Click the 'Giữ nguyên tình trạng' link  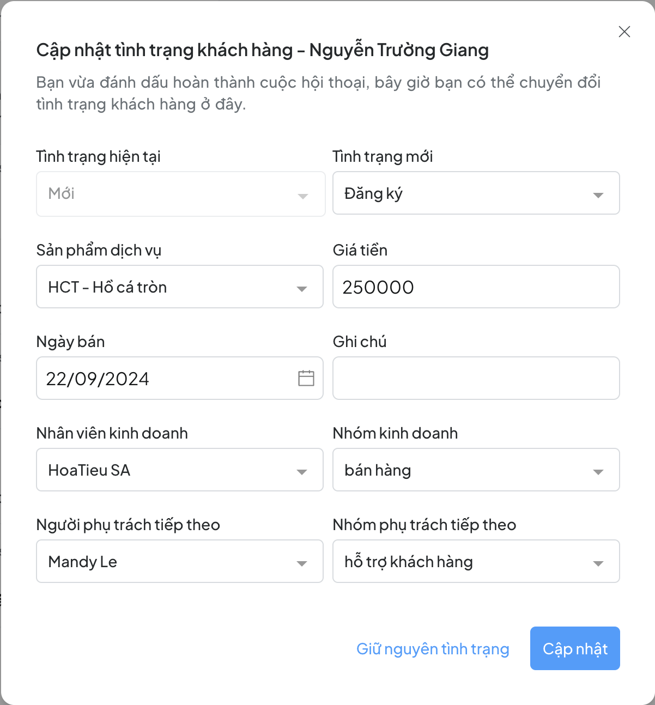(x=433, y=649)
